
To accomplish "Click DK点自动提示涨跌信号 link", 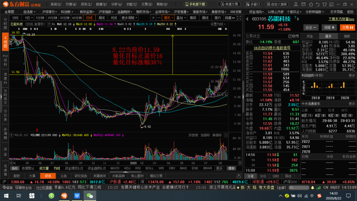I will pyautogui.click(x=272, y=48).
